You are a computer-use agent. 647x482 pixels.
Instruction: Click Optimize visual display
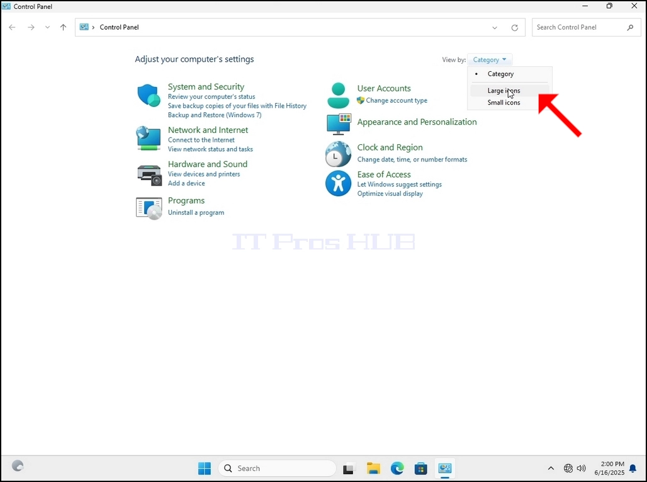coord(390,193)
